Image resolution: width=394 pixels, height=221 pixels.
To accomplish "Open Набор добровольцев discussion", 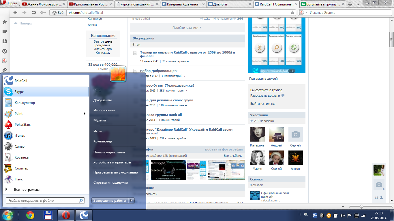I will (x=159, y=71).
